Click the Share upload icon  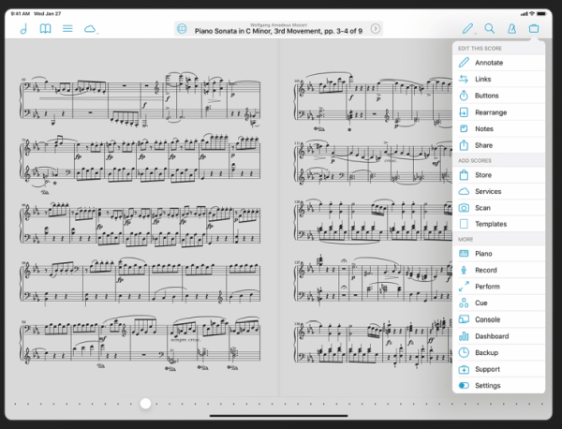tap(464, 145)
